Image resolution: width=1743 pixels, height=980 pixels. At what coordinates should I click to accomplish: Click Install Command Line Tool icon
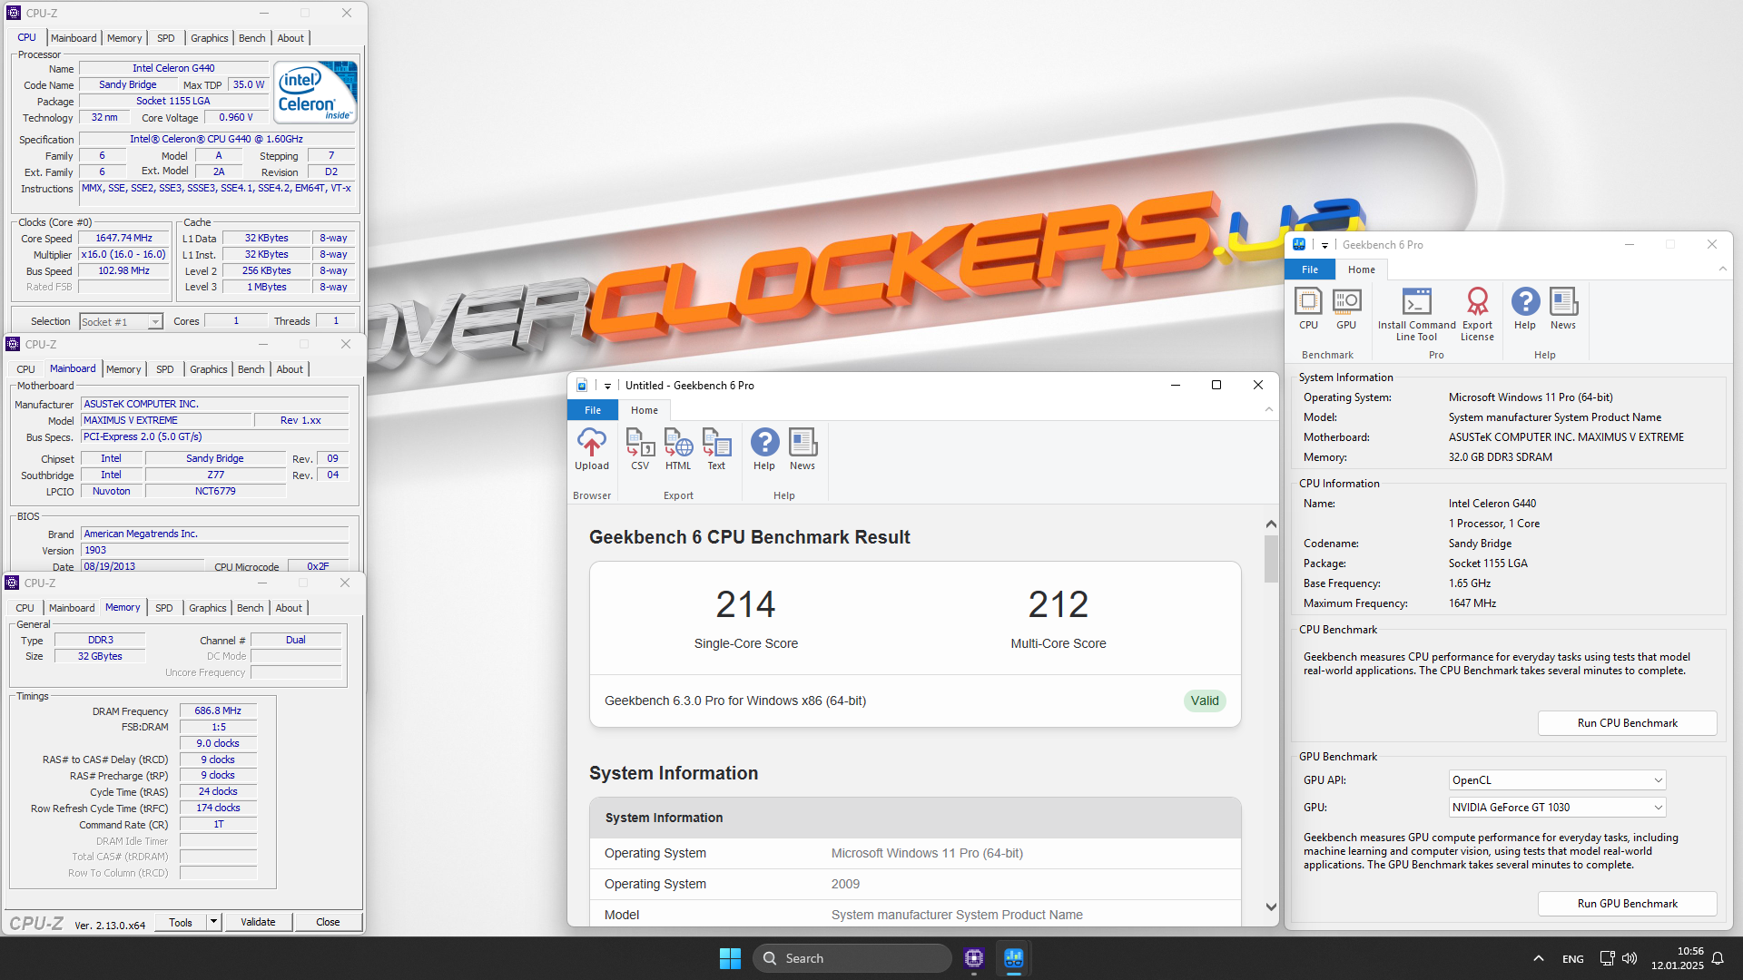tap(1416, 314)
